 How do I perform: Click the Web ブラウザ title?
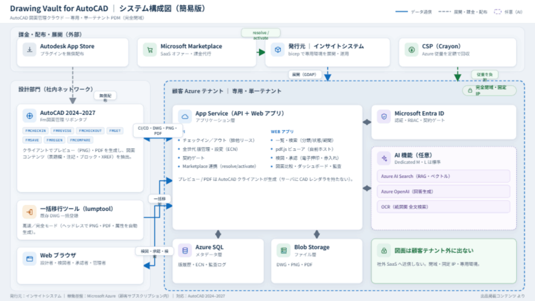pyautogui.click(x=58, y=255)
